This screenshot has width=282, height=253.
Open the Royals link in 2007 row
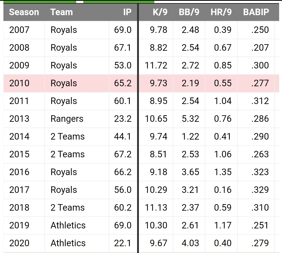64,30
